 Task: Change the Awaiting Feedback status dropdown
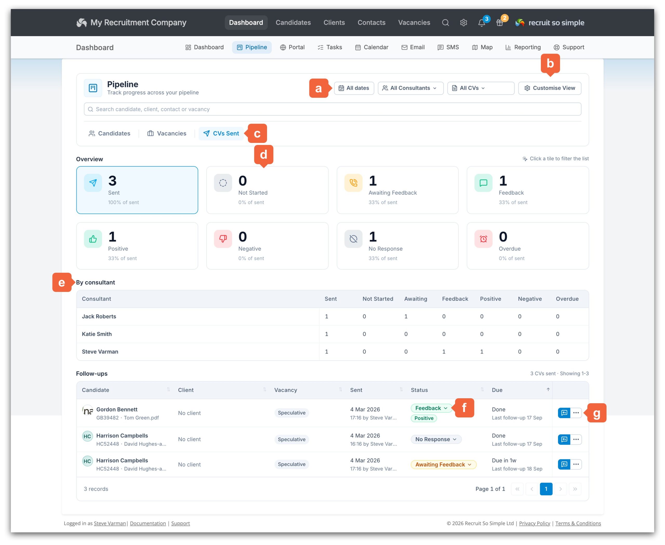(x=443, y=465)
